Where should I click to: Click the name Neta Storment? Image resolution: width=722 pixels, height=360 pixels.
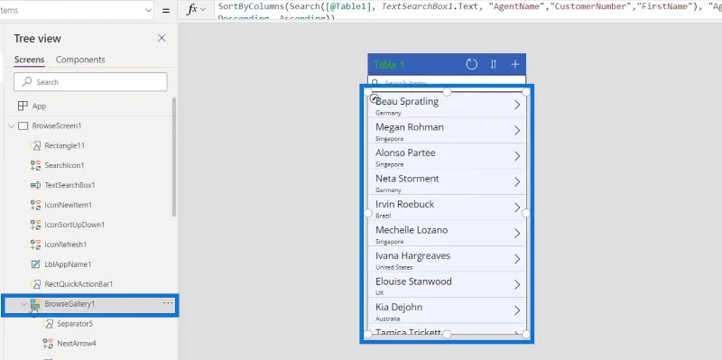(407, 179)
